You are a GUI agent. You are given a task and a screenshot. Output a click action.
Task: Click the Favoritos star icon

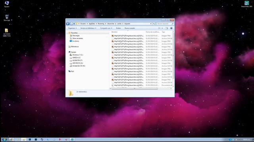coord(69,33)
